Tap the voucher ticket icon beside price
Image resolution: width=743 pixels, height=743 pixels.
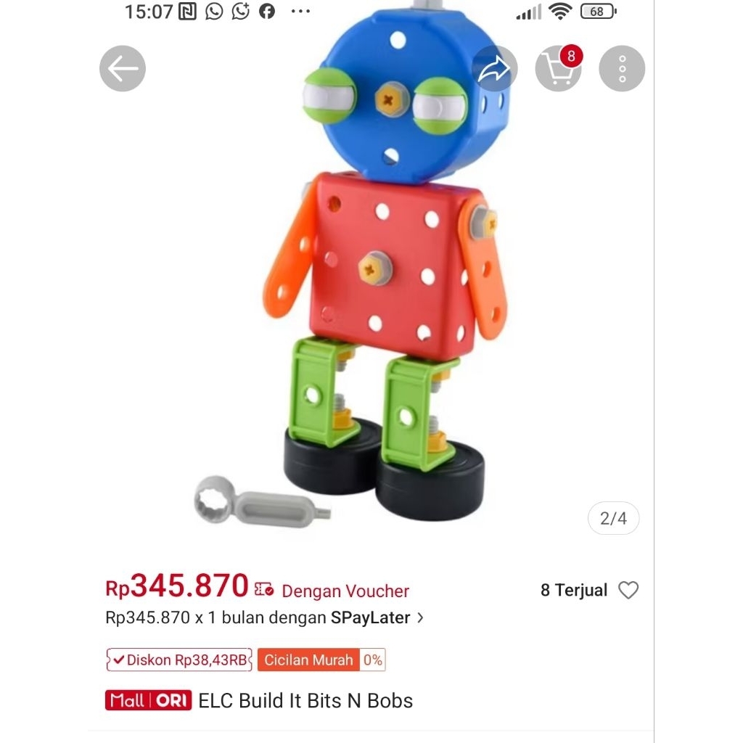click(x=264, y=589)
